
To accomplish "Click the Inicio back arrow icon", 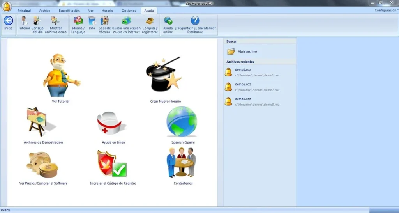I will tap(8, 21).
